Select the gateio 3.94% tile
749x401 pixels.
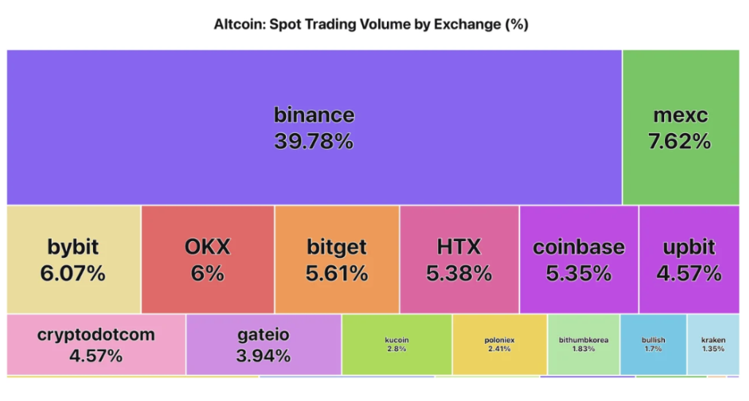point(263,344)
